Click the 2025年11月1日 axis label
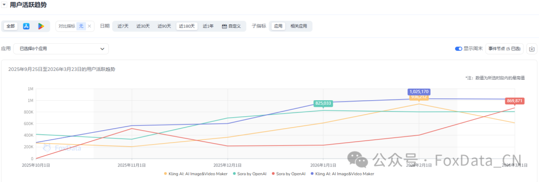Viewport: 539px width, 182px height. [x=131, y=165]
